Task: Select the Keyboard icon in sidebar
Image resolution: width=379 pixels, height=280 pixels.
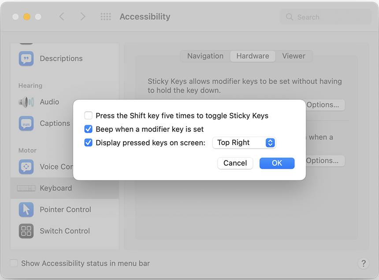Action: point(26,188)
